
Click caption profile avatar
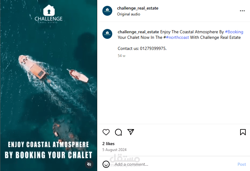[x=107, y=34]
